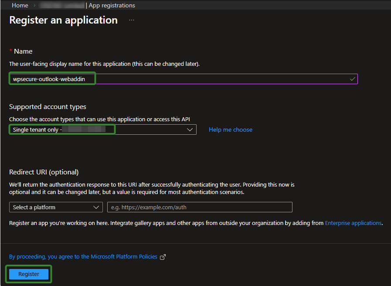Viewport: 391px width, 286px height.
Task: Click the Redirect URI (optional) heading
Action: 44,172
